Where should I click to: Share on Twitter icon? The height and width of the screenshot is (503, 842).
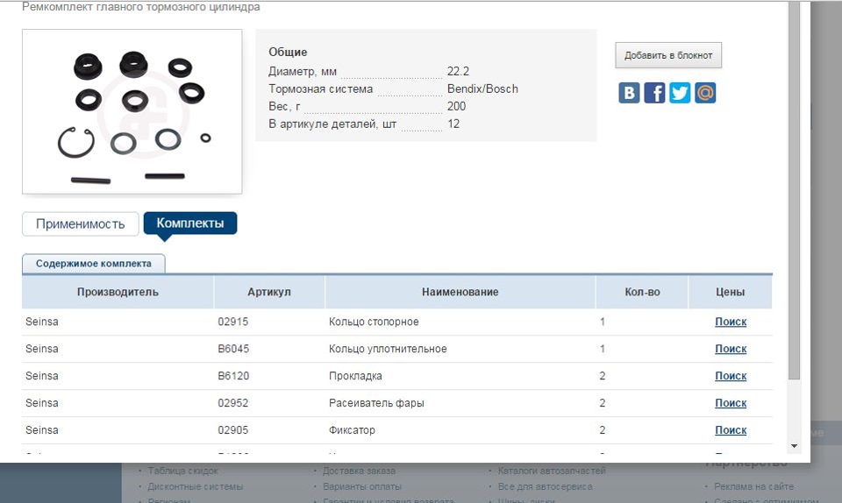(x=679, y=93)
